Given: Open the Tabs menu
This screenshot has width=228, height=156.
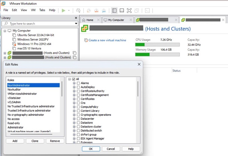Looking at the screenshot, I should [x=42, y=10].
